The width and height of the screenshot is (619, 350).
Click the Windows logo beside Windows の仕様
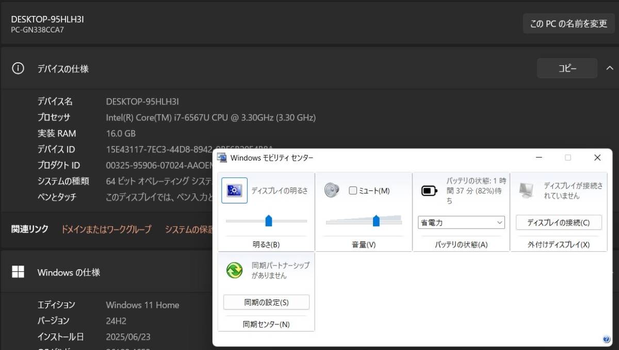(x=18, y=272)
